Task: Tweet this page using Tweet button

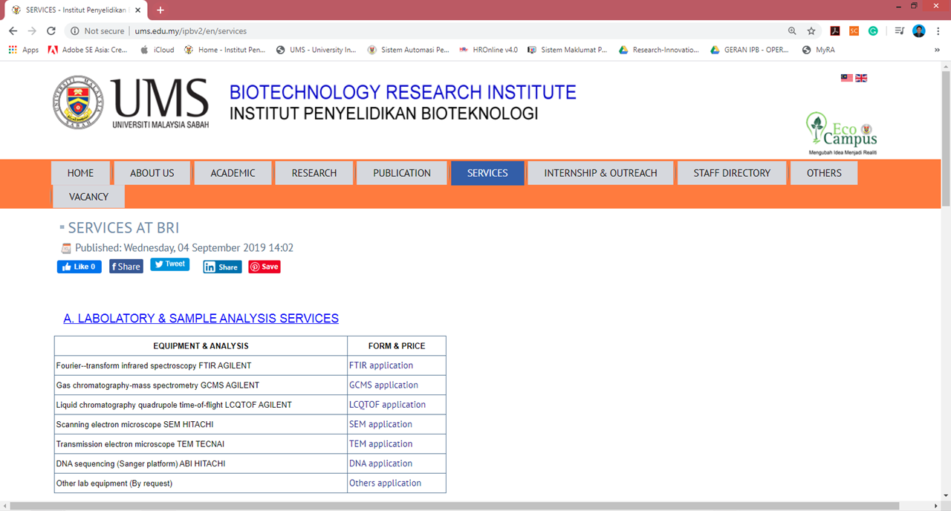Action: (169, 264)
